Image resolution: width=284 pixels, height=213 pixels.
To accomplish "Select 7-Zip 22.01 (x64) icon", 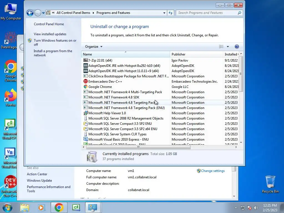I will 85,60.
